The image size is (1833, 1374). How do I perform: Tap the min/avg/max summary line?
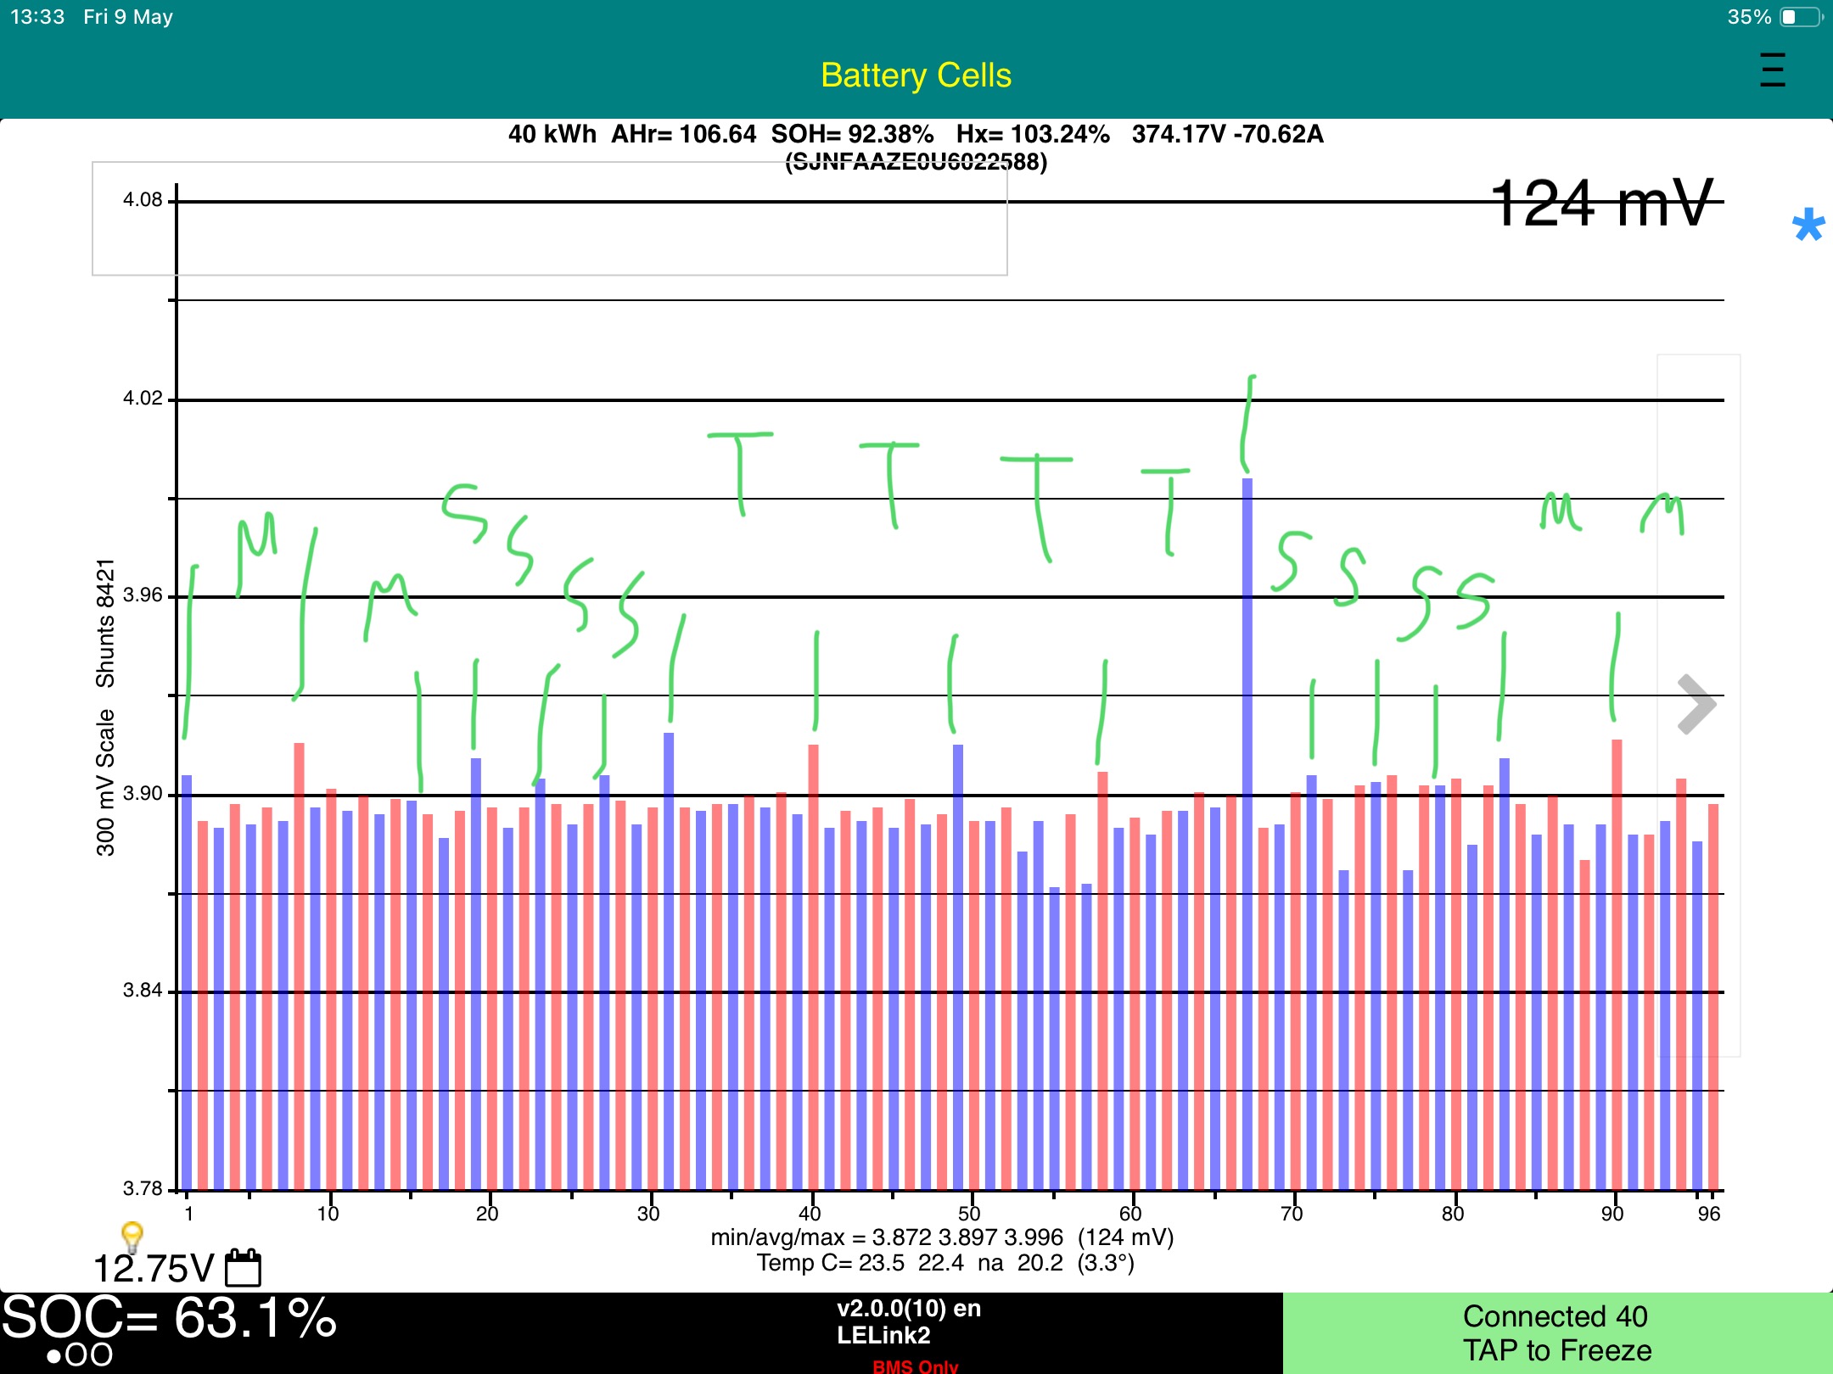[941, 1237]
